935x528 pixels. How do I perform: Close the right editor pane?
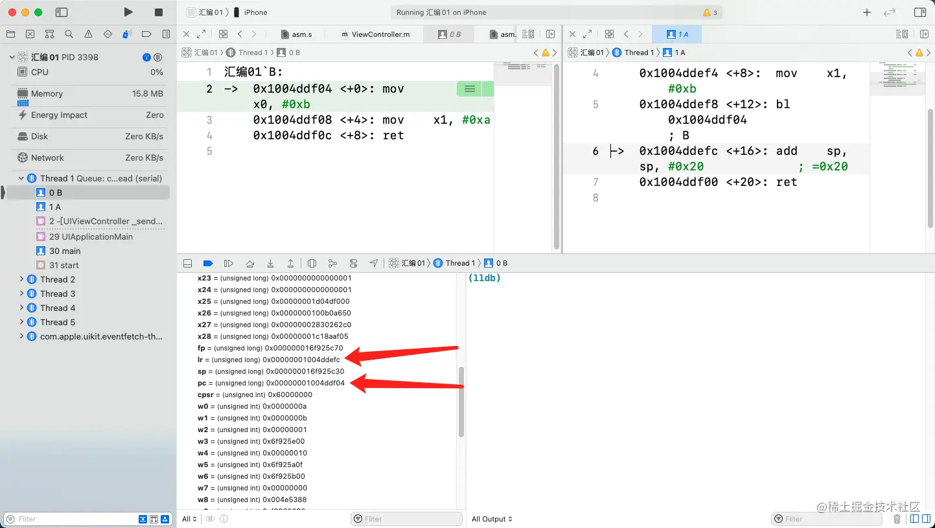coord(573,34)
